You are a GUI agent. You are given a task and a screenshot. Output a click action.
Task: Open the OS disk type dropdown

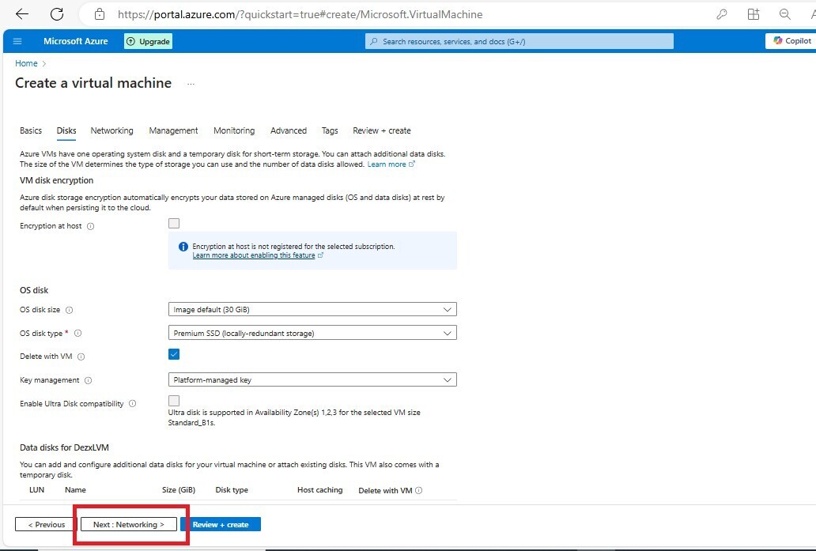coord(312,333)
